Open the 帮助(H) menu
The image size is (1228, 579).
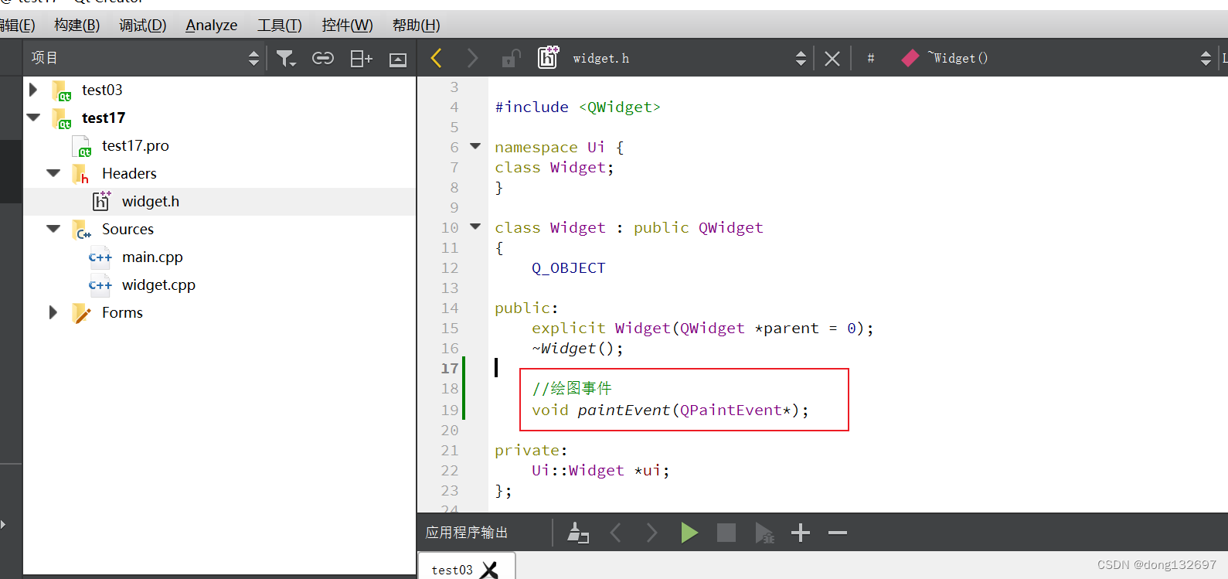416,26
